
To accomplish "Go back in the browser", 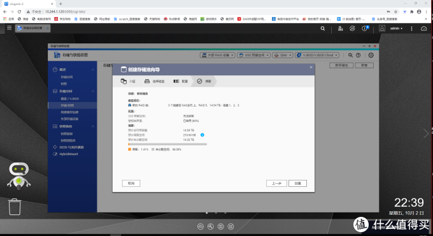I will pos(4,11).
